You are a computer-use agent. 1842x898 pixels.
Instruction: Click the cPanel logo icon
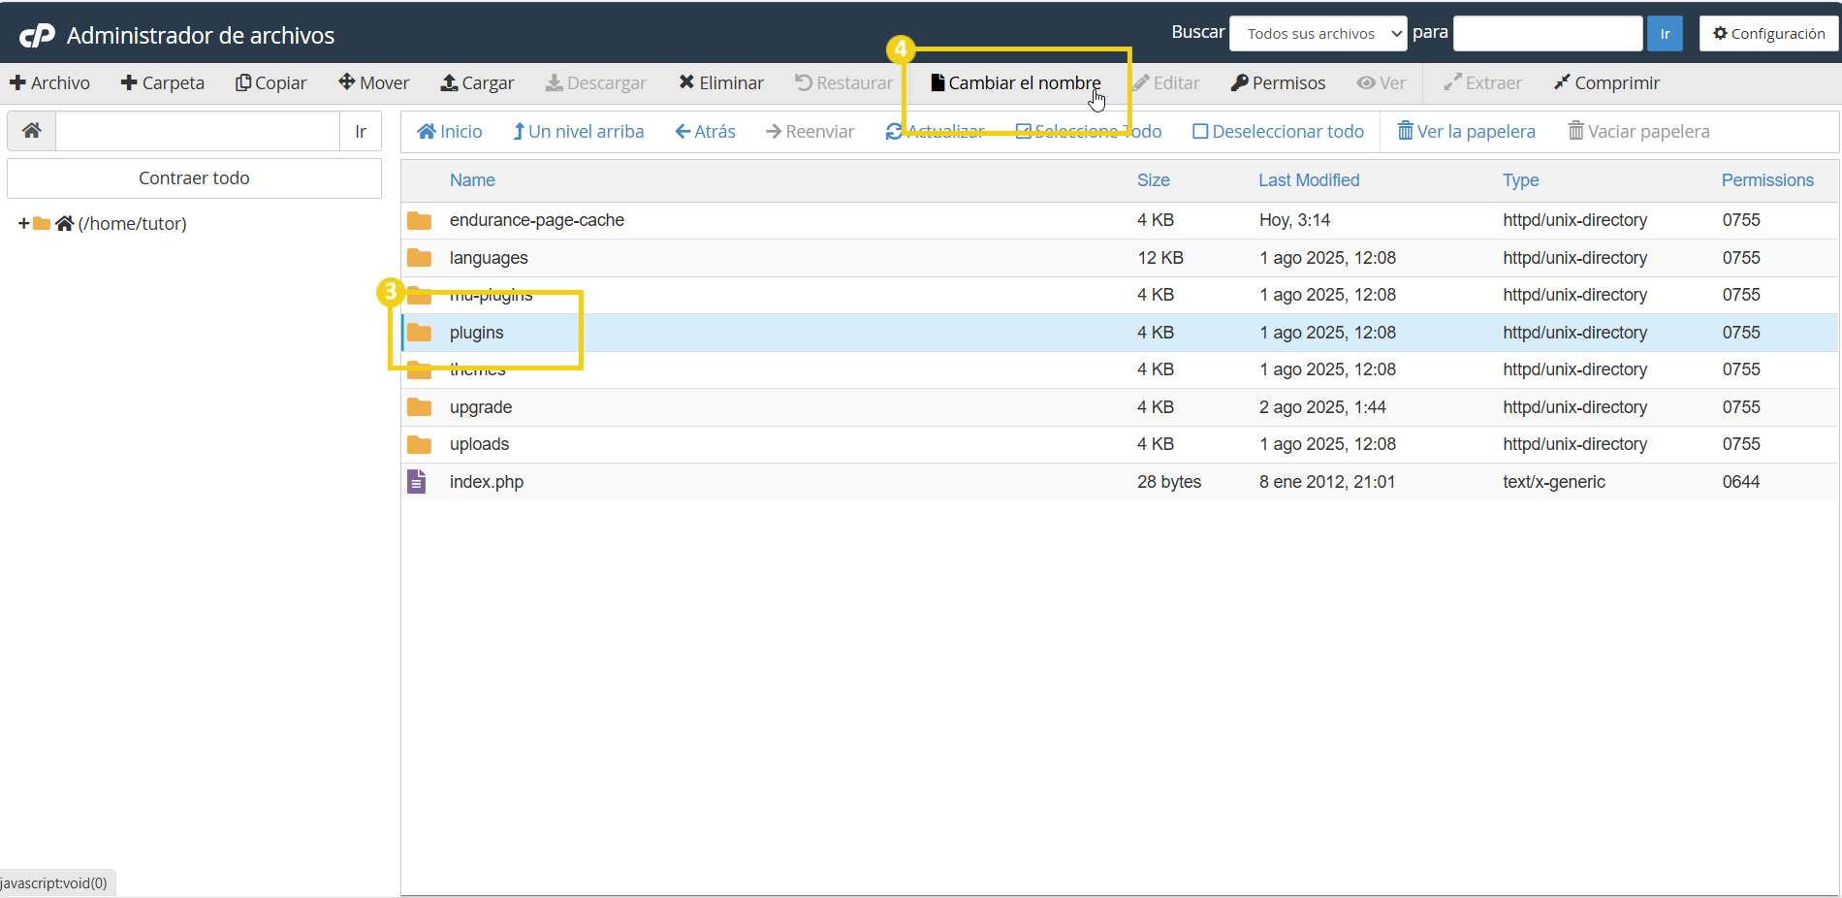click(x=38, y=36)
